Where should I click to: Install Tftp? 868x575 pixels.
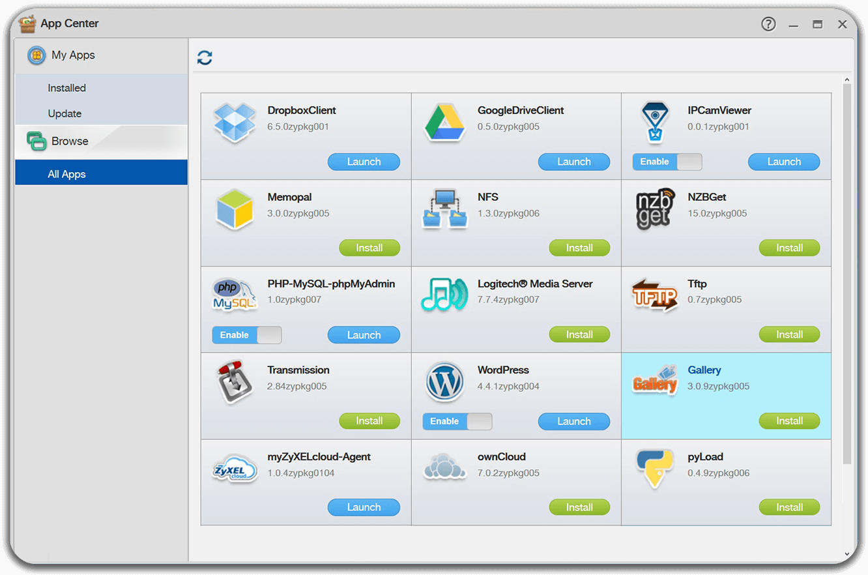pos(789,334)
